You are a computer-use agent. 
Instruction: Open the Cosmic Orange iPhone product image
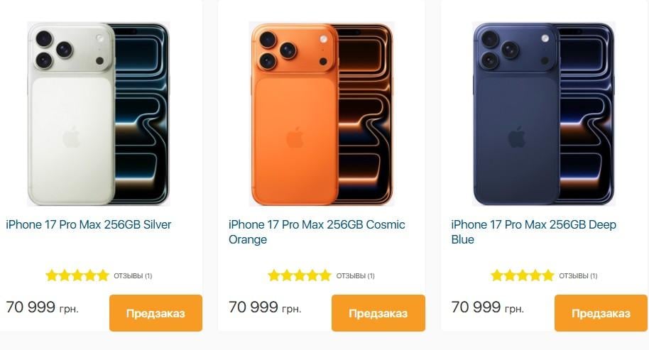point(321,114)
